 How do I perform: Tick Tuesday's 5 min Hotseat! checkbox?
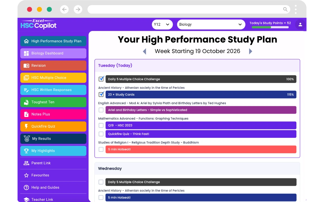[x=101, y=149]
